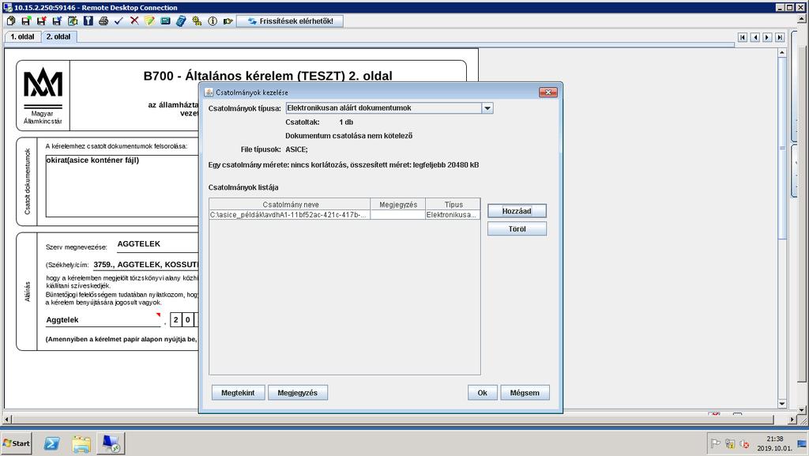Click the vertical scrollbar down arrow

(x=781, y=403)
